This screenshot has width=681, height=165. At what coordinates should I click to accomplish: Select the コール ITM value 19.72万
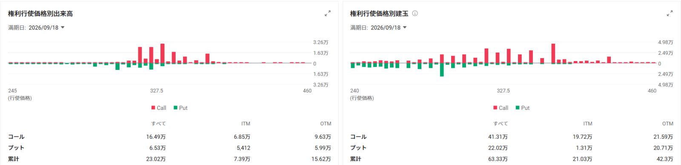pyautogui.click(x=582, y=137)
